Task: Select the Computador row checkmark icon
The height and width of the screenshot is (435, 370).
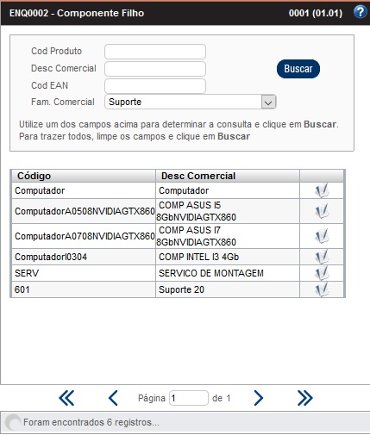Action: tap(322, 190)
